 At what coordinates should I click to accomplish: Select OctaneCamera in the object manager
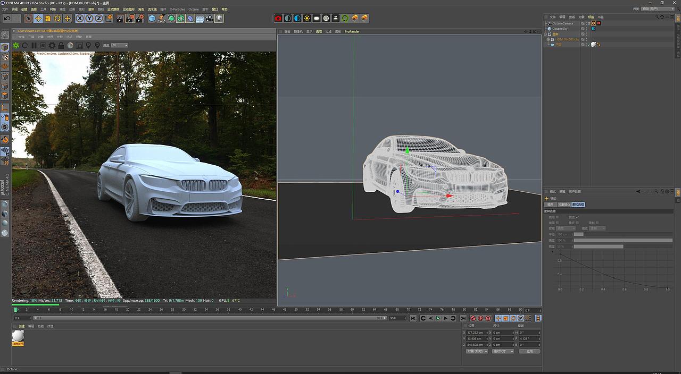point(563,23)
